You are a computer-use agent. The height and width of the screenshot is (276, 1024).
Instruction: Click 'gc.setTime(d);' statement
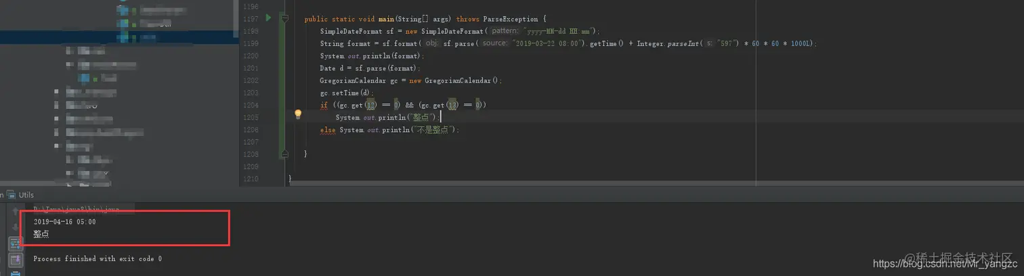pos(347,93)
